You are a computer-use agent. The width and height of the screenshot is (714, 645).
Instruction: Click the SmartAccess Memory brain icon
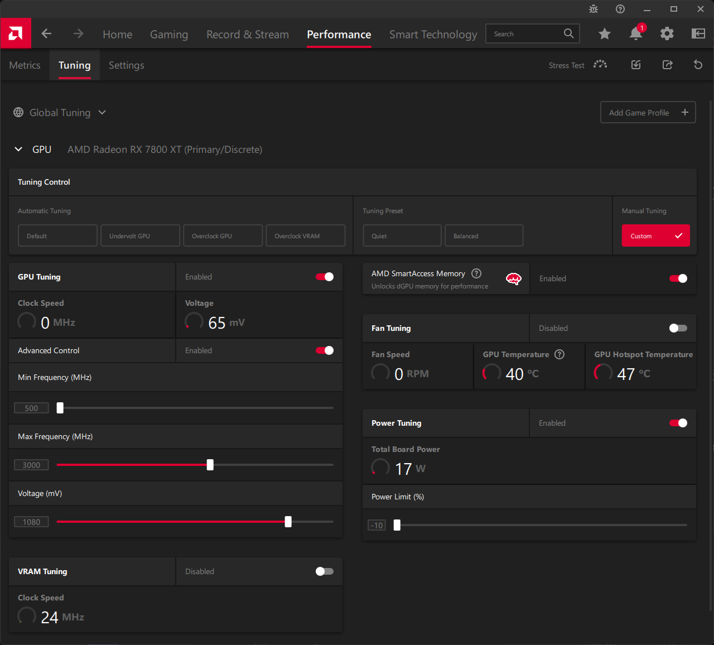[x=513, y=279]
